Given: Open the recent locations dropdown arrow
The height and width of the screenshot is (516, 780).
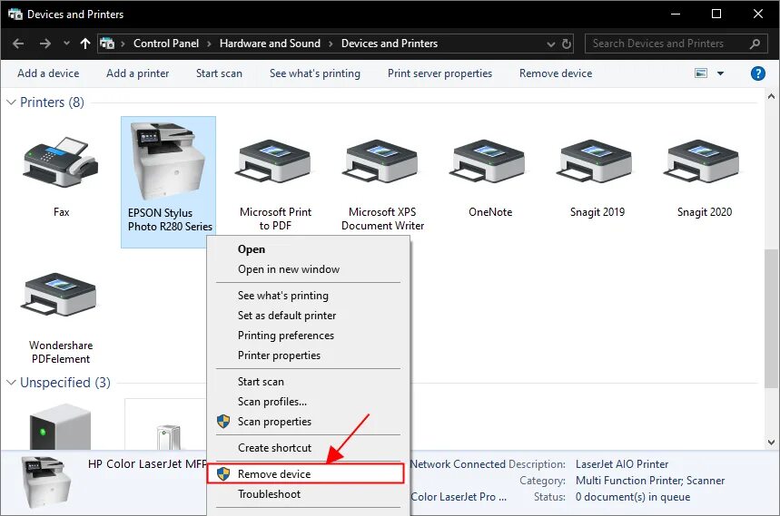Looking at the screenshot, I should click(66, 44).
